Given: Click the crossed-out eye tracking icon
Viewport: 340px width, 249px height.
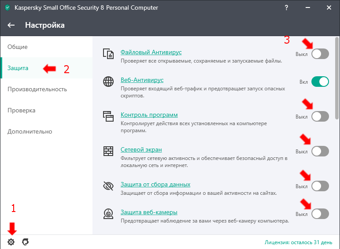Looking at the screenshot, I should pyautogui.click(x=108, y=186).
